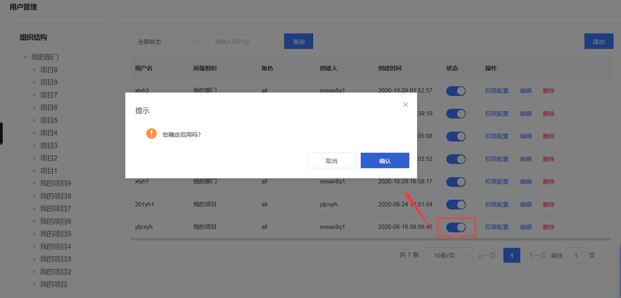Focus the 请输入用户名 search field
Screen dimensions: 621x298
(x=244, y=42)
